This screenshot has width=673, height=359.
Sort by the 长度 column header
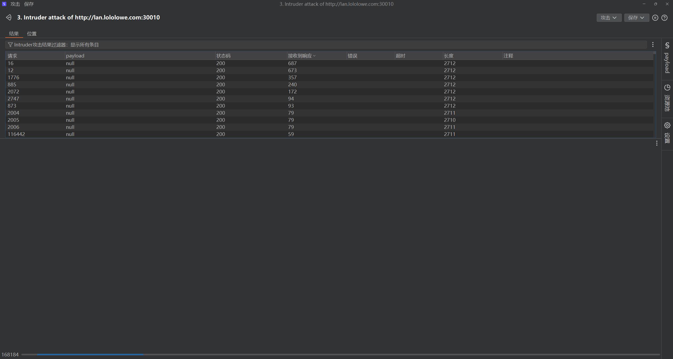[x=448, y=56]
